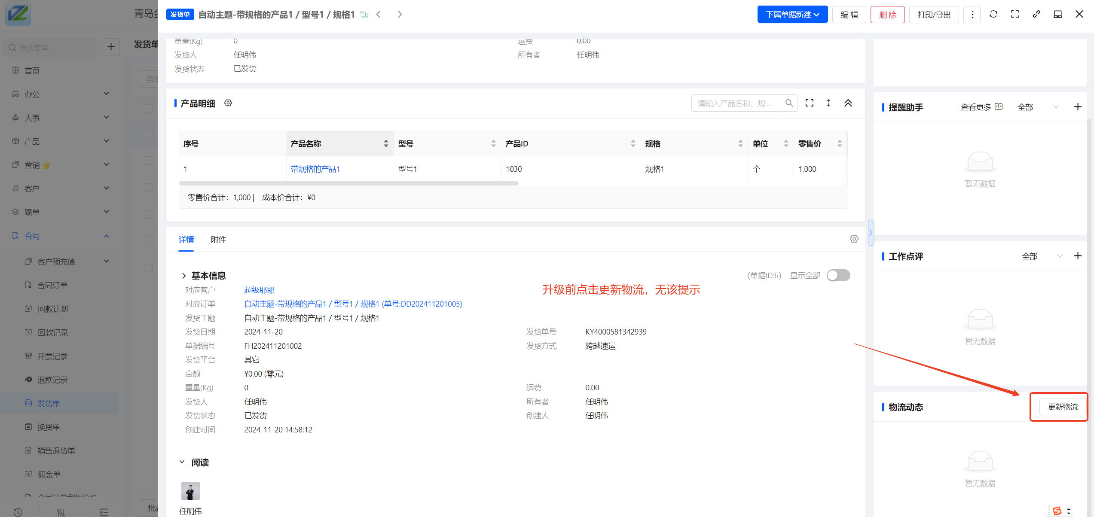This screenshot has width=1094, height=517.
Task: Click the dock window layout icon
Action: click(x=1057, y=15)
